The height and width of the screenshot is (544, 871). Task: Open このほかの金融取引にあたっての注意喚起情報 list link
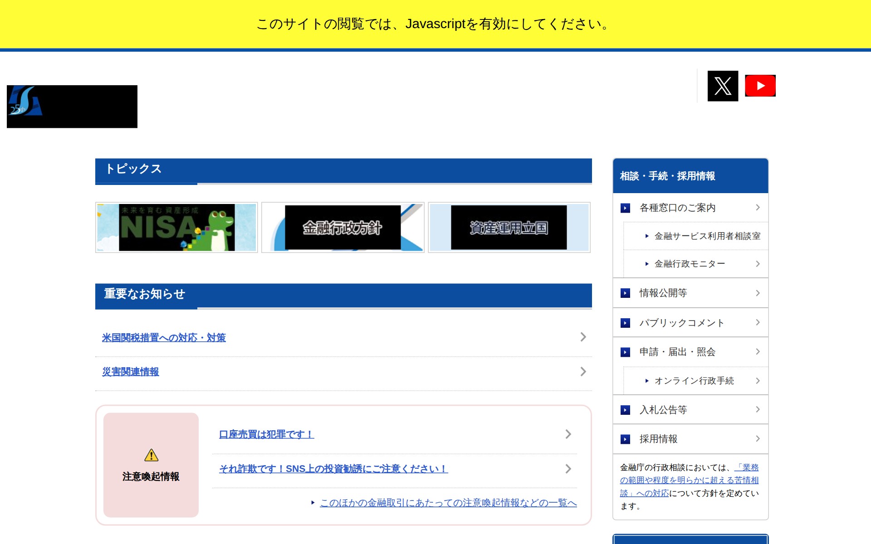[448, 503]
